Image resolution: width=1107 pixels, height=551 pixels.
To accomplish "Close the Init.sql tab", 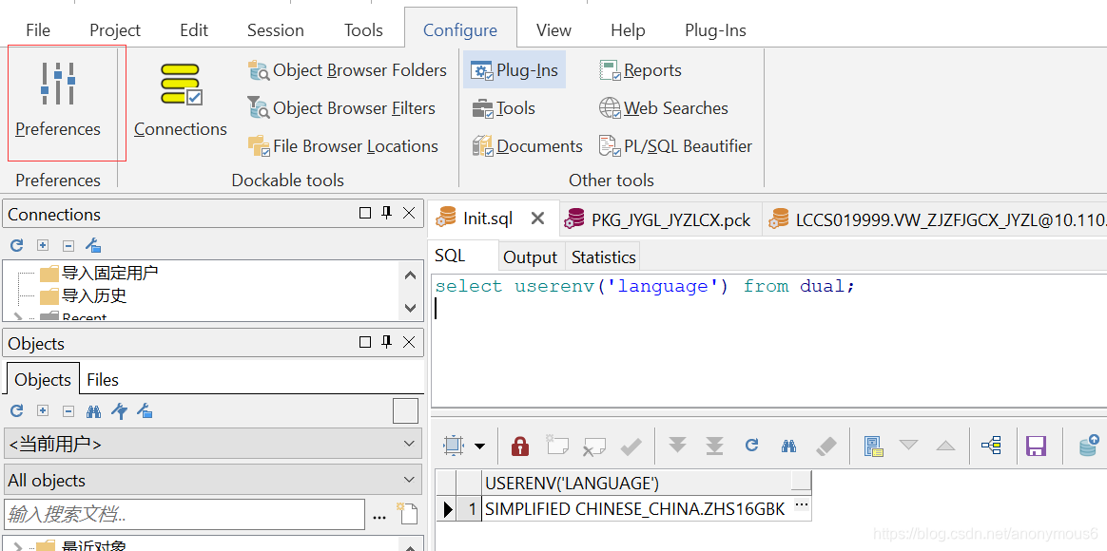I will click(538, 218).
